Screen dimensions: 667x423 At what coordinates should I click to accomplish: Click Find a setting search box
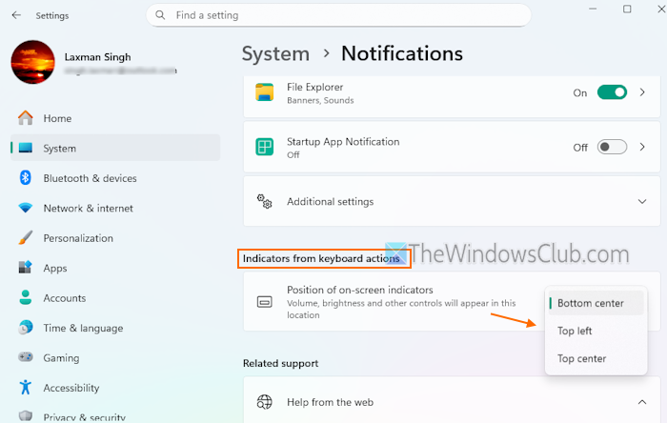[338, 15]
